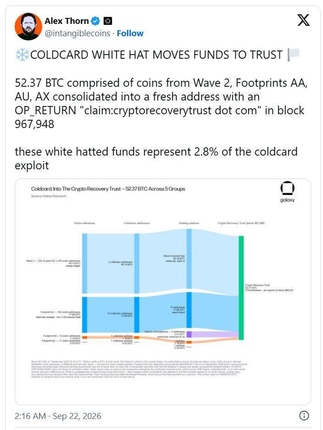
Task: Click the Alex Thorn display name
Action: (67, 21)
